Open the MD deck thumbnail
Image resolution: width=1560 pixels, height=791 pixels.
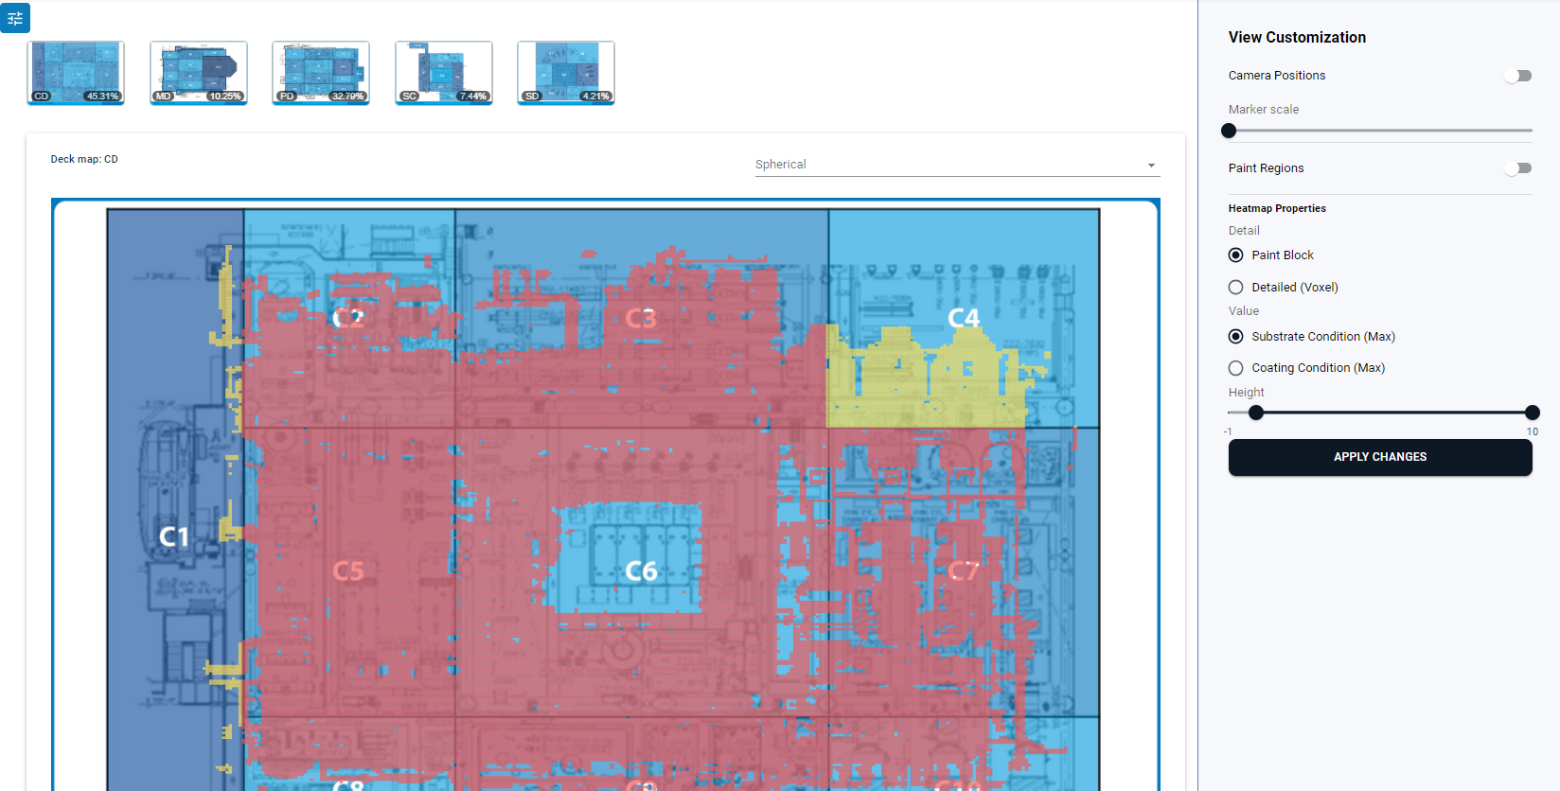(x=198, y=72)
